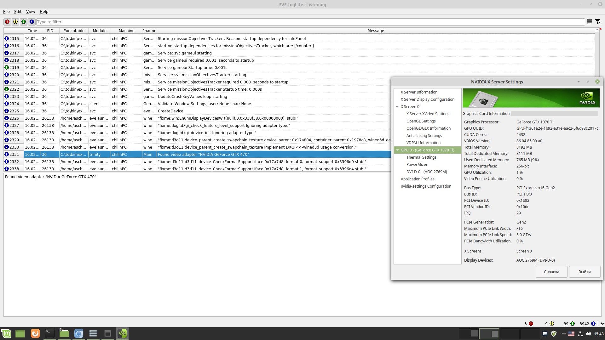Open the terminal from the taskbar
605x340 pixels.
point(49,333)
